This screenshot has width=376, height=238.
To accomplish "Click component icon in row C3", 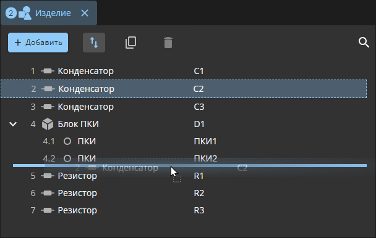I will tap(48, 107).
